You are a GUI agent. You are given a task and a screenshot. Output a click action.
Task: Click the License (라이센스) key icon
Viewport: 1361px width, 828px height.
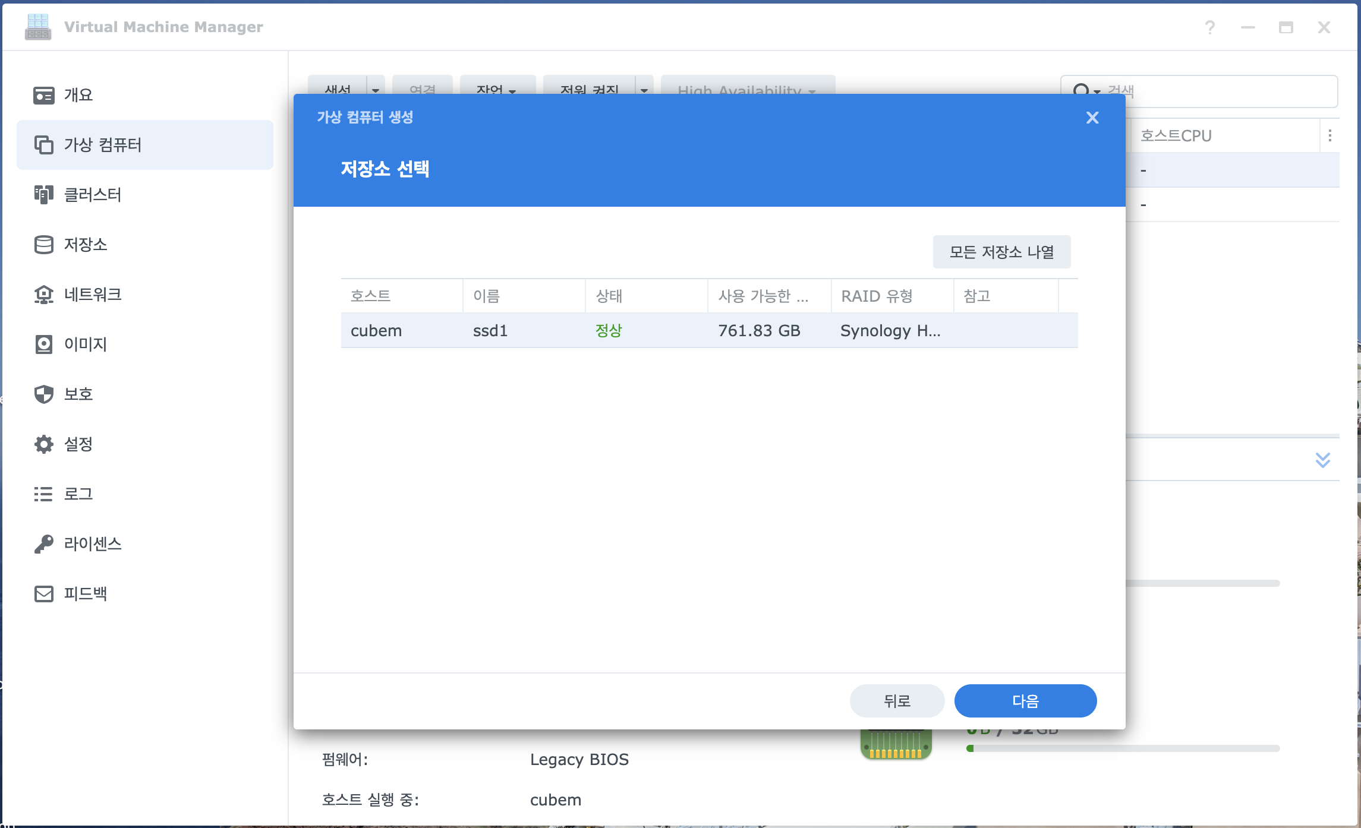click(44, 544)
